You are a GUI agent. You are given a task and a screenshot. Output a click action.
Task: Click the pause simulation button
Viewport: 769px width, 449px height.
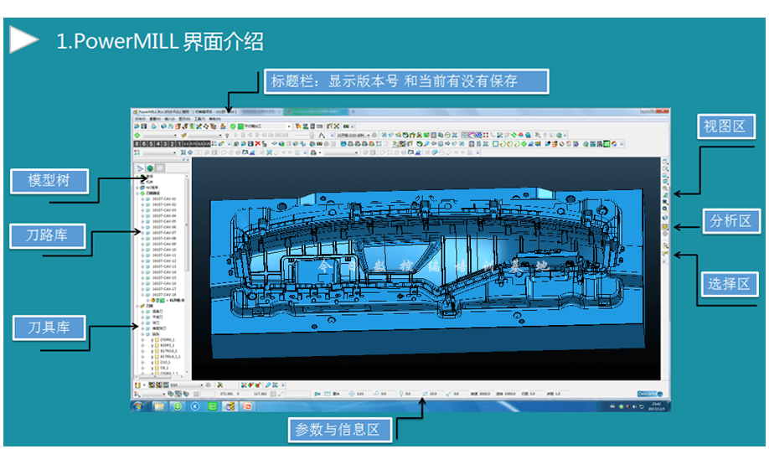(x=243, y=135)
